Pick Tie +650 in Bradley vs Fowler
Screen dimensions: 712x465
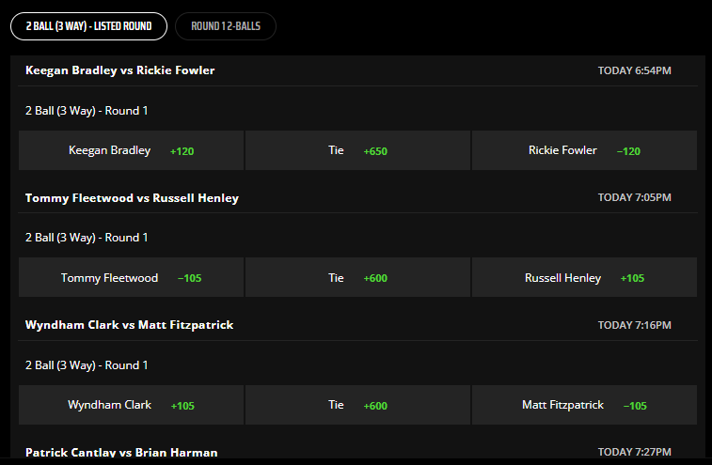357,150
